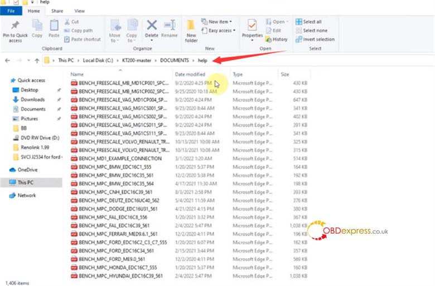Open the Recent locations dropdown arrow
The image size is (435, 286).
tap(28, 60)
